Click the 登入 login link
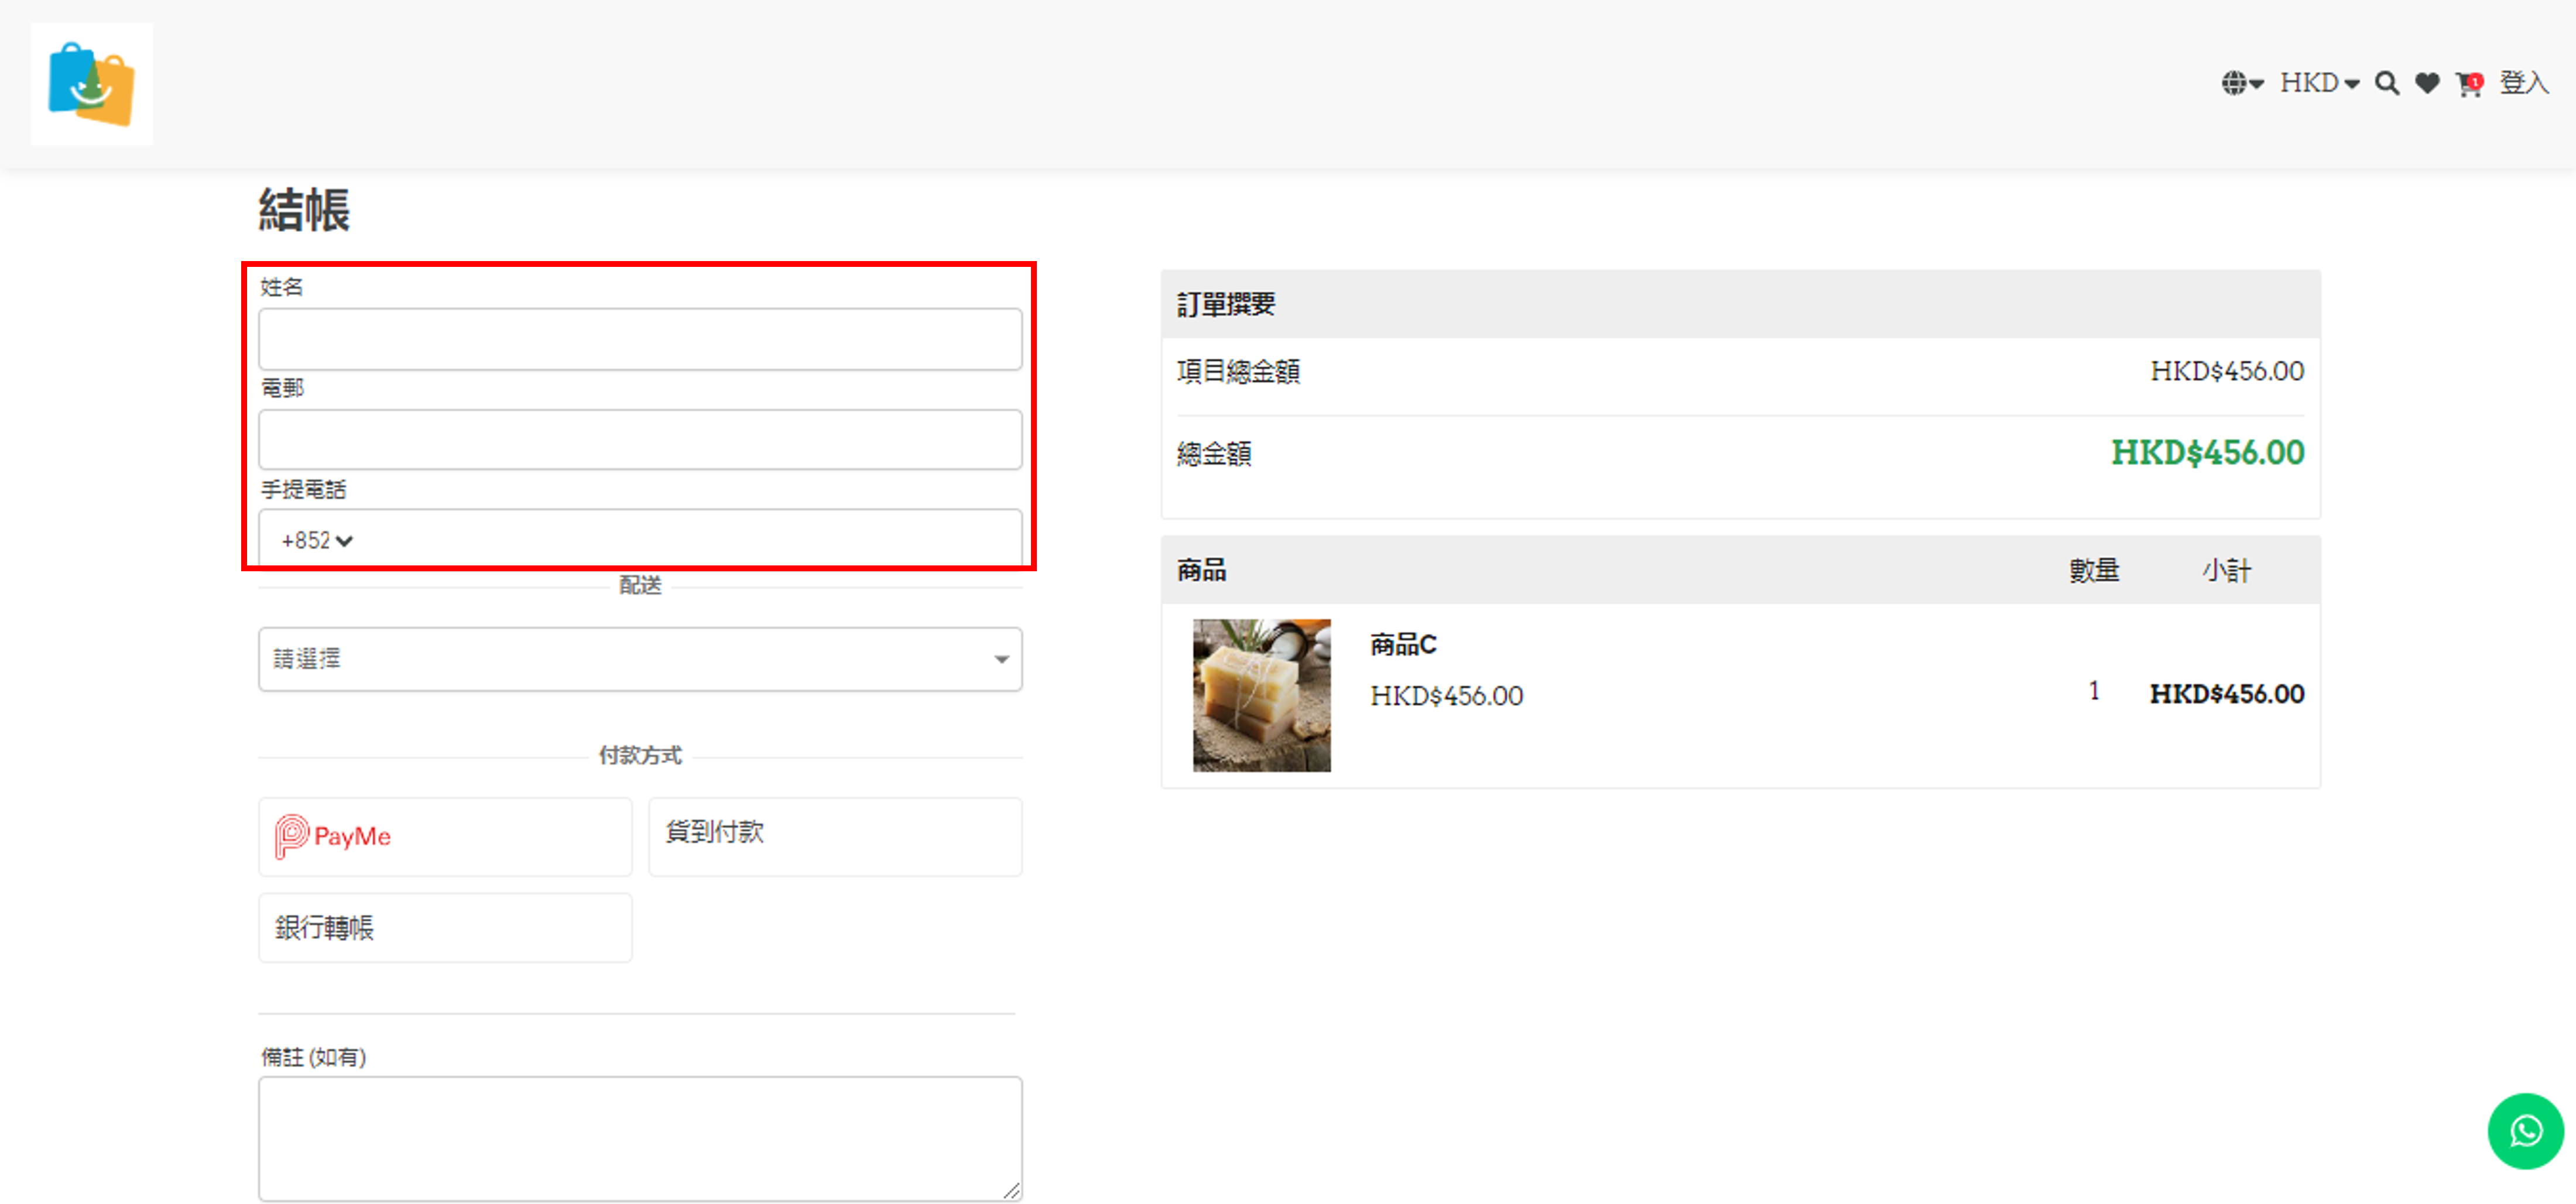This screenshot has width=2576, height=1204. [2523, 83]
